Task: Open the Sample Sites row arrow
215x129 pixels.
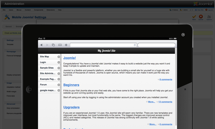Action: click(59, 68)
